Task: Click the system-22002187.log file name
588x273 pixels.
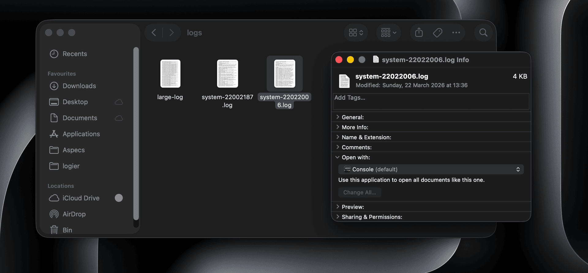Action: tap(227, 101)
